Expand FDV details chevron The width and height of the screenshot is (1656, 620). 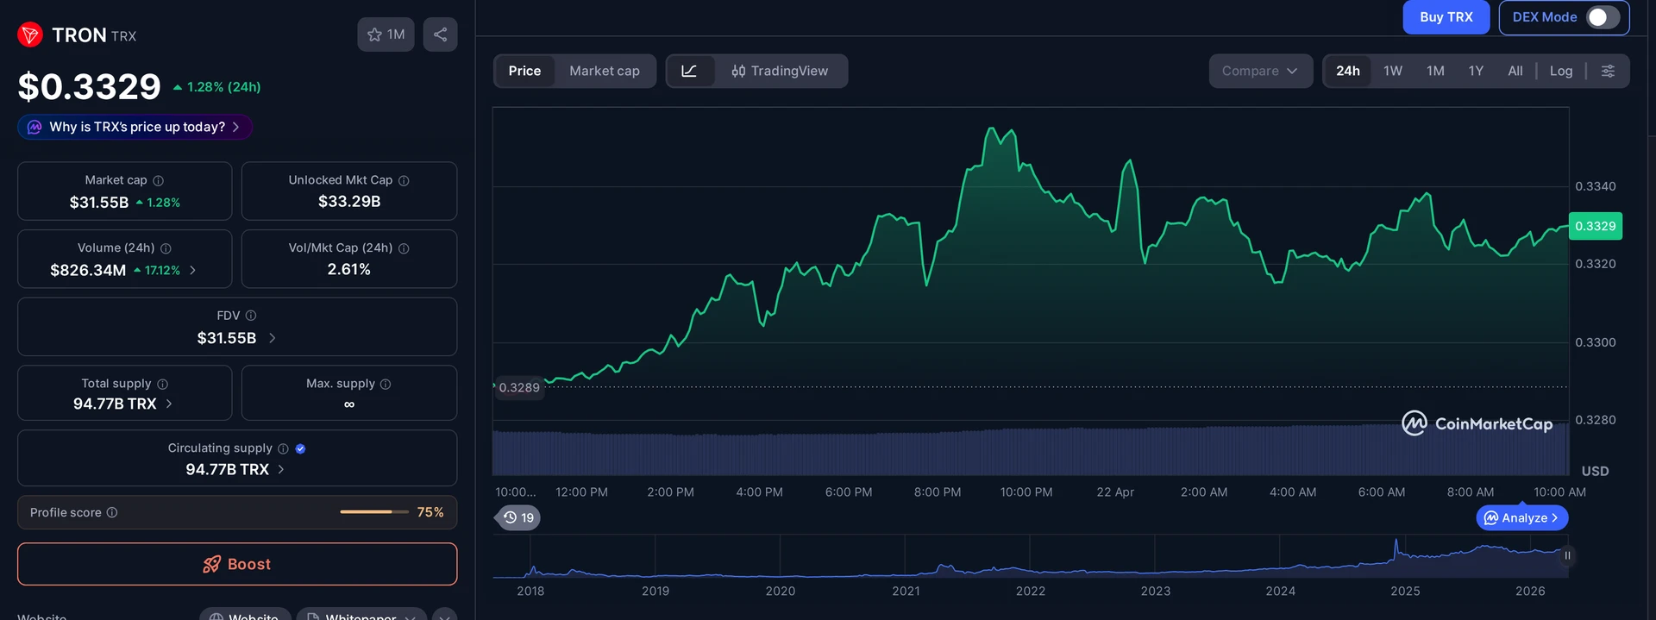[272, 338]
